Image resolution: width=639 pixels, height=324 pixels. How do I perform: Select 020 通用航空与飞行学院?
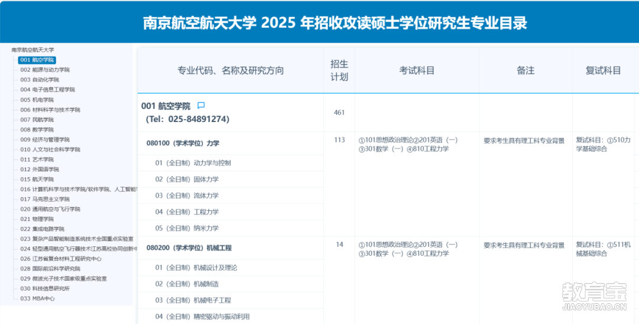click(50, 209)
